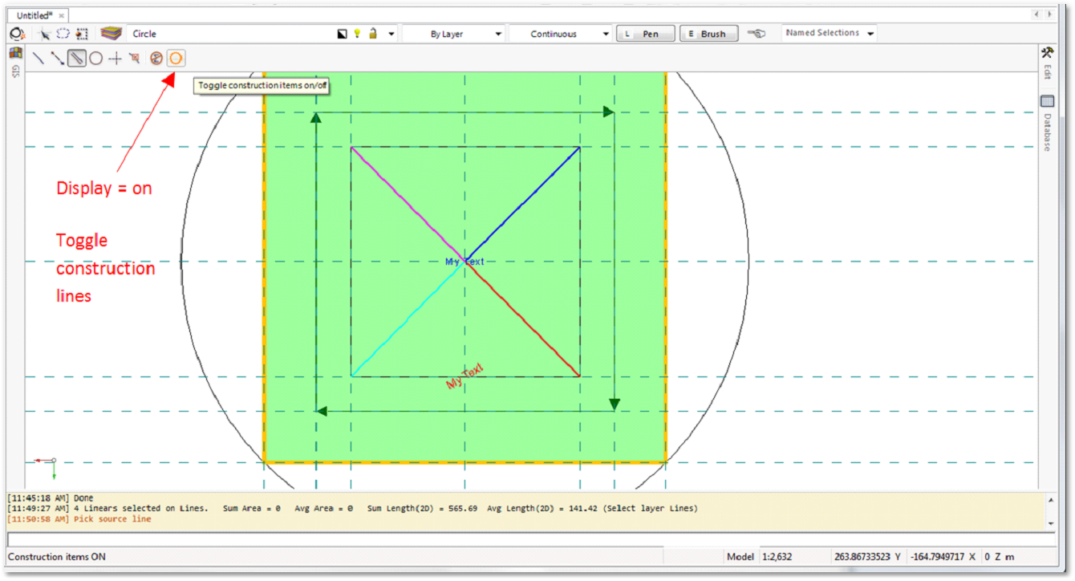
Task: Click the blue diagonal line
Action: tap(523, 204)
